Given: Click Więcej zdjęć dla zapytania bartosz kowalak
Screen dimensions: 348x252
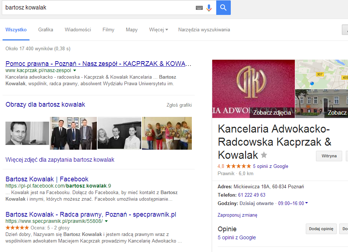Looking at the screenshot, I should click(x=60, y=160).
